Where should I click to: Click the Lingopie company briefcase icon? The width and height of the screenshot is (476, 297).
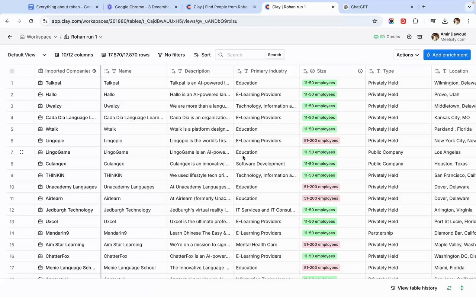coord(41,141)
